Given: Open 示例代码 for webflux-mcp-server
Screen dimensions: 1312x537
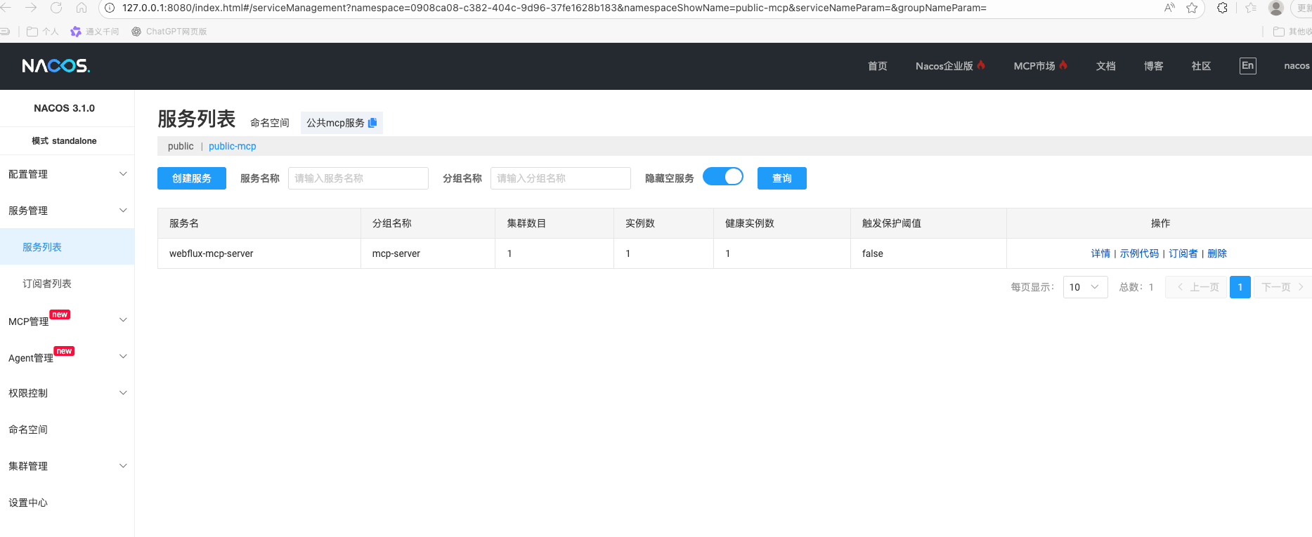Looking at the screenshot, I should click(1139, 253).
